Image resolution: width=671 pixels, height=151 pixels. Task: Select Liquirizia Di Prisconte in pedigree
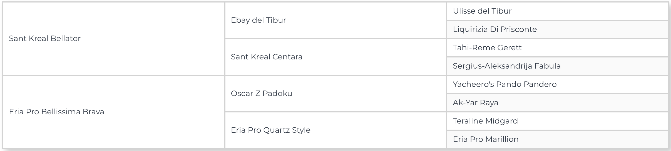coord(495,29)
